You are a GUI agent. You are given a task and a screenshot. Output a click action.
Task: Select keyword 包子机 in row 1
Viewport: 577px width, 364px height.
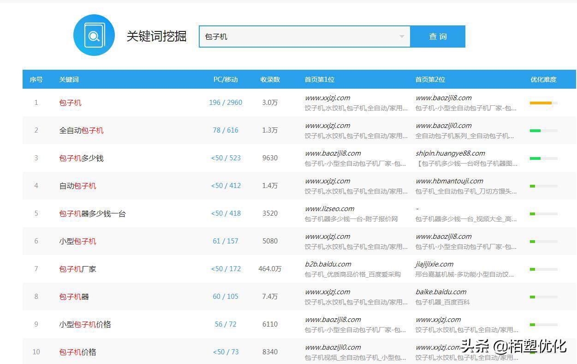tap(70, 103)
